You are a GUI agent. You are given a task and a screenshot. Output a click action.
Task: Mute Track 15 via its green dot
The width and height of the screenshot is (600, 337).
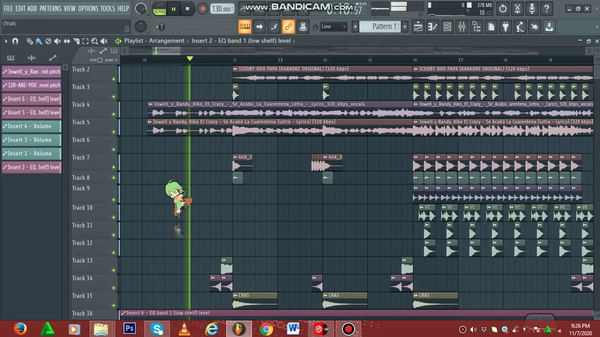click(x=113, y=305)
